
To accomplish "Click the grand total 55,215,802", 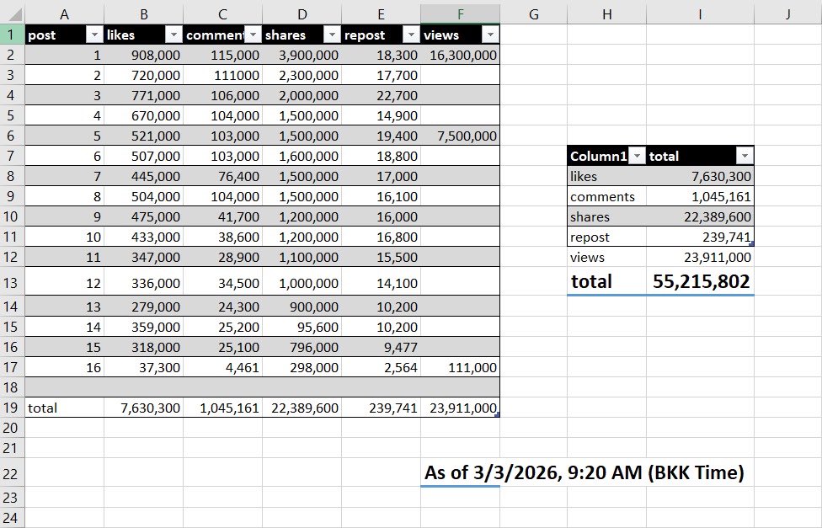I will [701, 281].
